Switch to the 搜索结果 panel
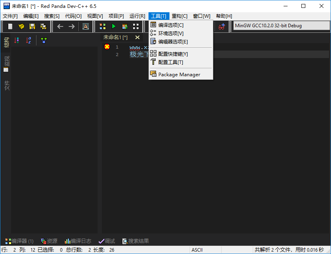This screenshot has height=254, width=331. (x=136, y=241)
